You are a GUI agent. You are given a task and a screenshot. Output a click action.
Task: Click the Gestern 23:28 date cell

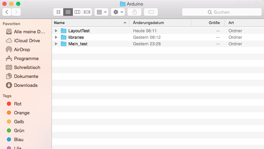[147, 44]
